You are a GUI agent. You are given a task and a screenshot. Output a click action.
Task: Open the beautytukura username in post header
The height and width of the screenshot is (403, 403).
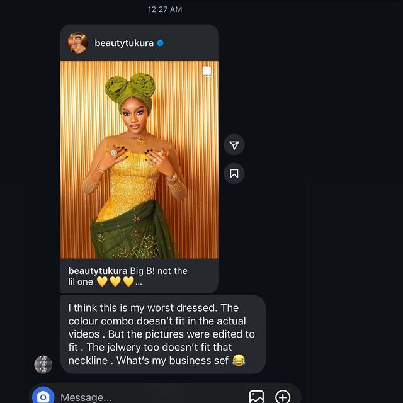pyautogui.click(x=124, y=43)
